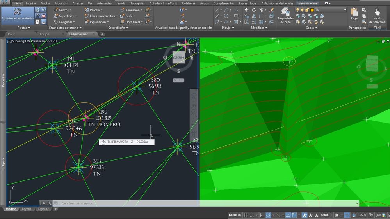Click Parcela button in Crear diseño
This screenshot has height=219, width=390.
94,10
